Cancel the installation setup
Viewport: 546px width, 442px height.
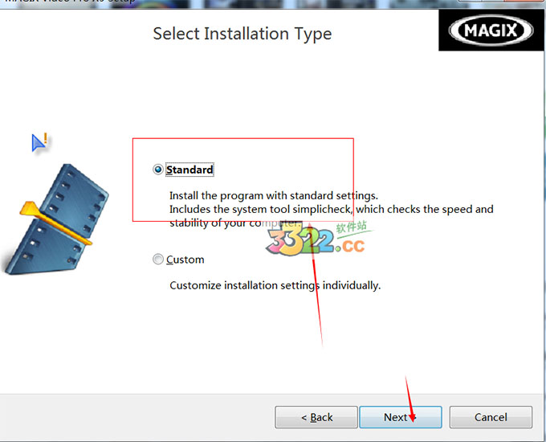click(491, 417)
